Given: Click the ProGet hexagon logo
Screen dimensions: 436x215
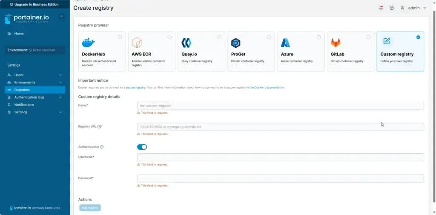Looking at the screenshot, I should click(236, 43).
